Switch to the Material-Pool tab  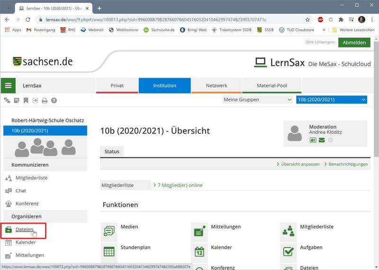(272, 86)
